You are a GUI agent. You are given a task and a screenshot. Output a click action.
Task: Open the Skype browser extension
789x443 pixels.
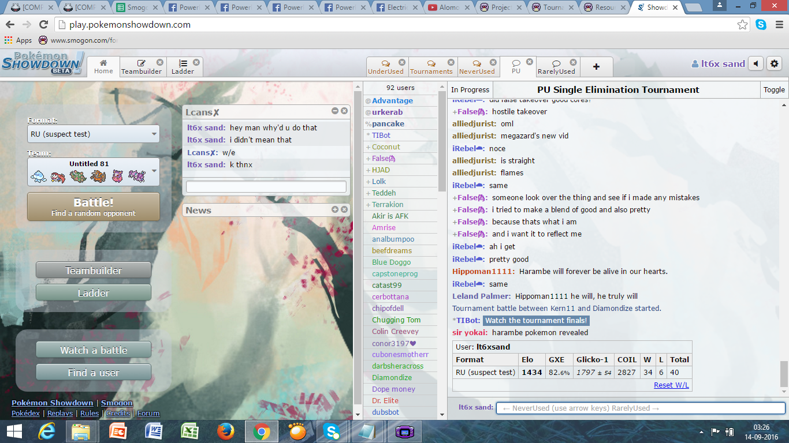761,25
